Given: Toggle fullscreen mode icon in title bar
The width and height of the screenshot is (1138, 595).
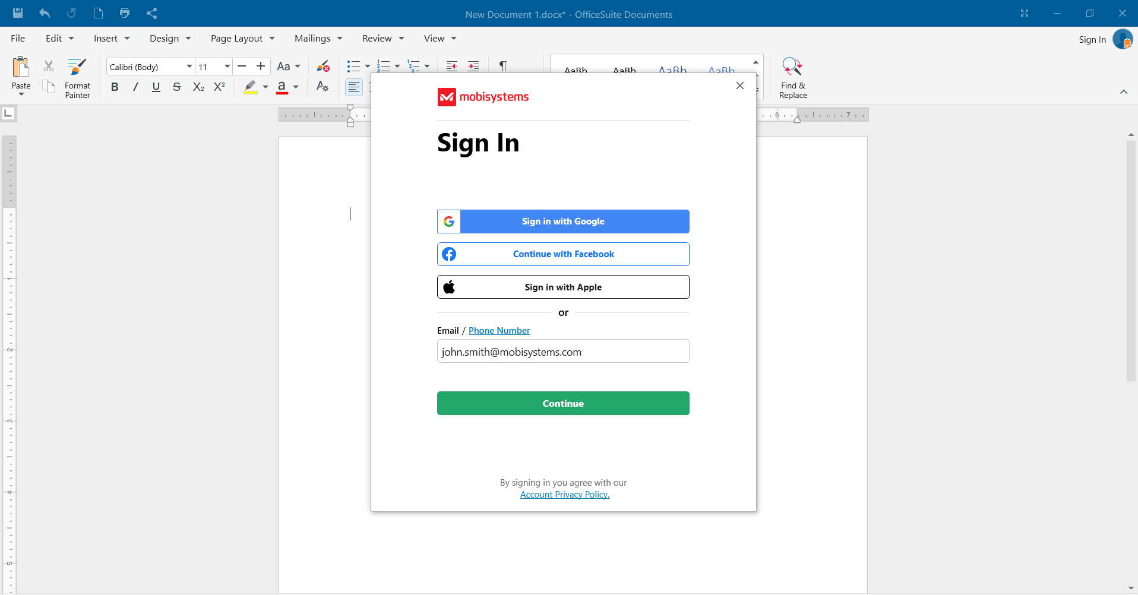Looking at the screenshot, I should [x=1025, y=13].
